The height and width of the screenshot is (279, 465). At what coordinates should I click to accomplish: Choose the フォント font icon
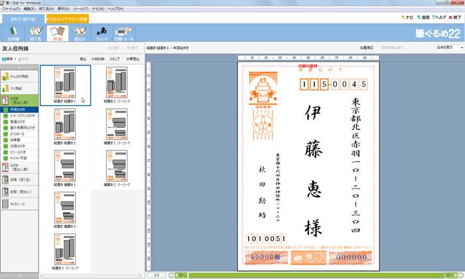click(101, 32)
